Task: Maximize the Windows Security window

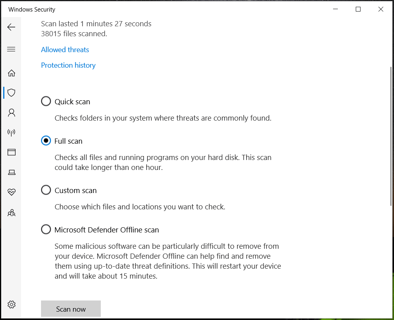Action: click(x=358, y=9)
